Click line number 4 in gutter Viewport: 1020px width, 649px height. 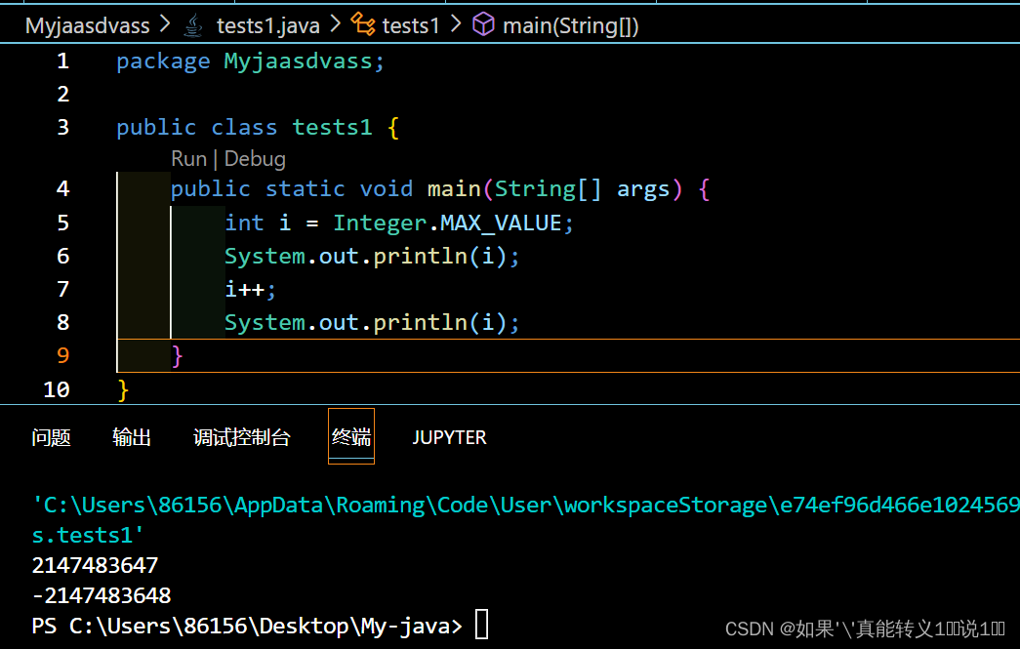click(63, 188)
